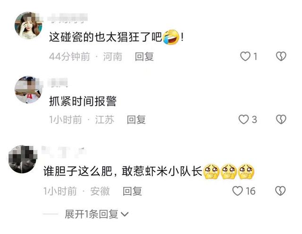Viewport: 302px width, 234px height.
Task: Tap the first shy emoji after 虾米小队长
Action: pyautogui.click(x=211, y=171)
